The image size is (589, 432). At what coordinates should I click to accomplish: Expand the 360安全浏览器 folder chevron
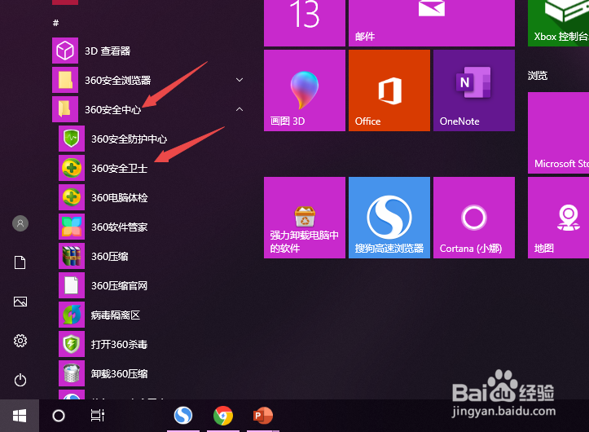(240, 80)
